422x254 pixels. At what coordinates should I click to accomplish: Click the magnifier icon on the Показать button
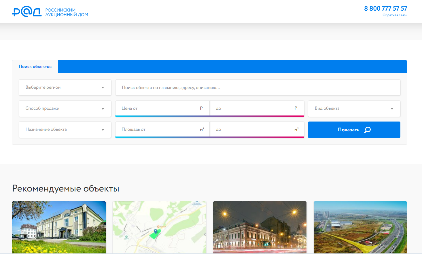point(367,130)
